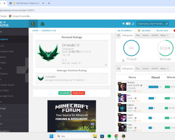
Task: Open the League of Legends game icon tab
Action: coord(33,24)
